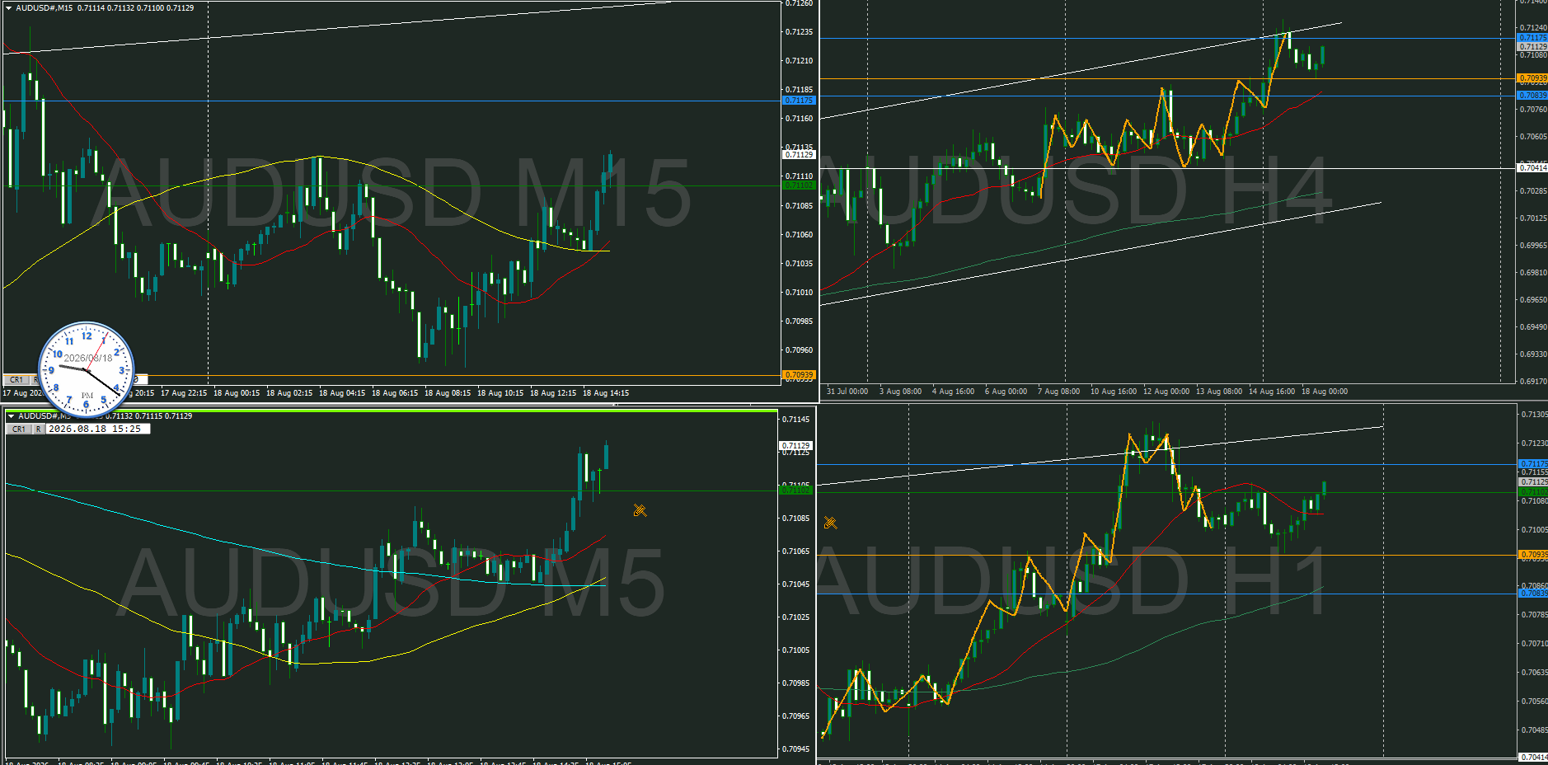Click the 31 Jul 00:00 time label
The image size is (1548, 765).
(x=847, y=392)
